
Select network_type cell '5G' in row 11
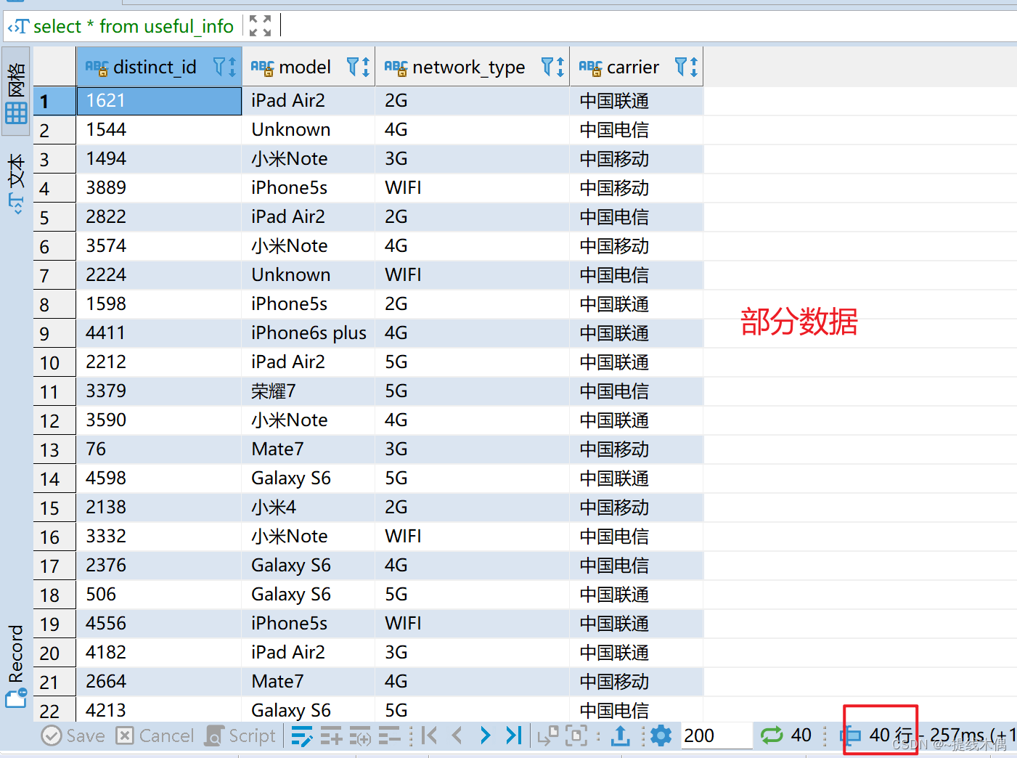point(473,391)
